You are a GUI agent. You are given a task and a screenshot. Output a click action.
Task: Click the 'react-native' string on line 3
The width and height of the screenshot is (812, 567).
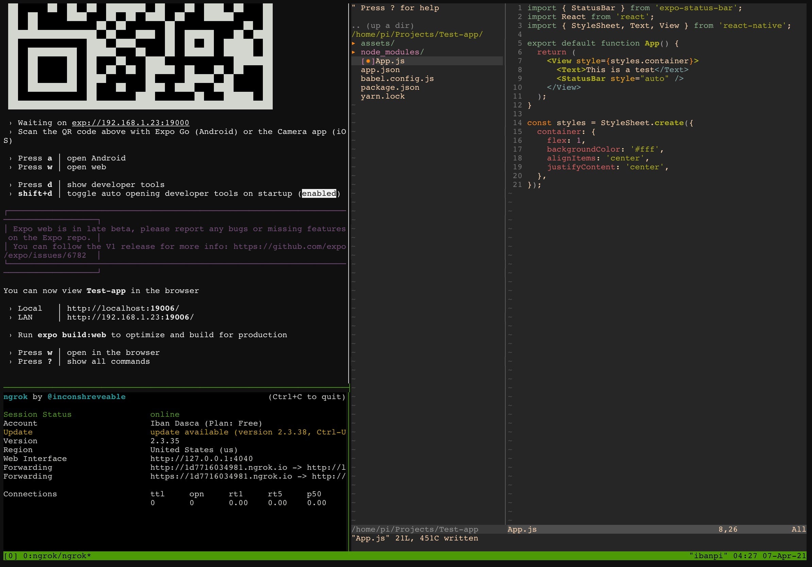click(752, 25)
